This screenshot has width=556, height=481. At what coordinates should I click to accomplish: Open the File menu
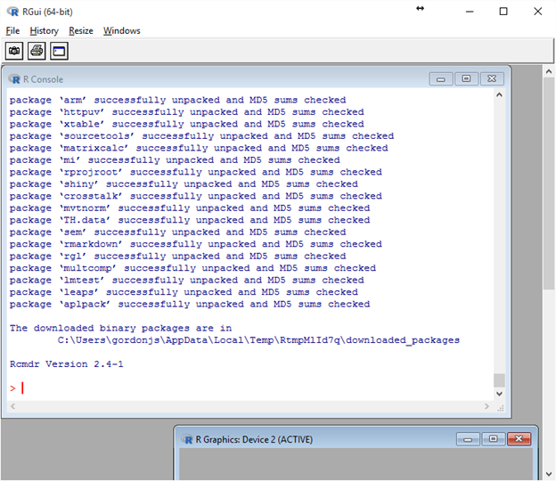pyautogui.click(x=12, y=30)
